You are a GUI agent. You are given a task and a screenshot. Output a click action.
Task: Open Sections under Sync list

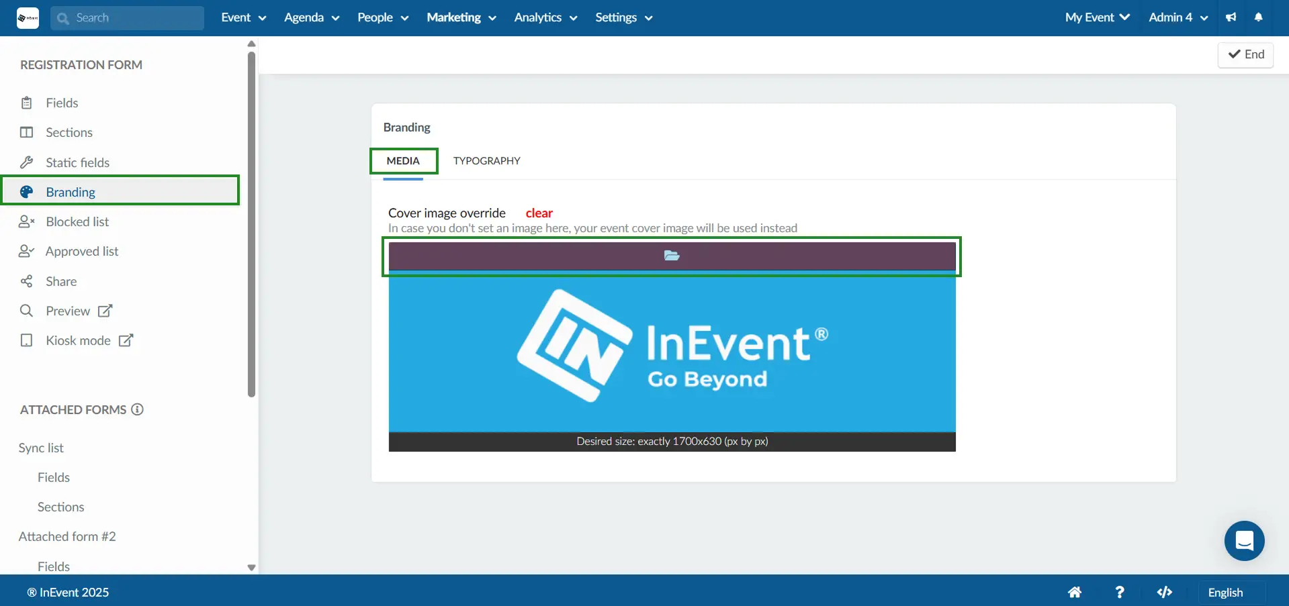61,507
